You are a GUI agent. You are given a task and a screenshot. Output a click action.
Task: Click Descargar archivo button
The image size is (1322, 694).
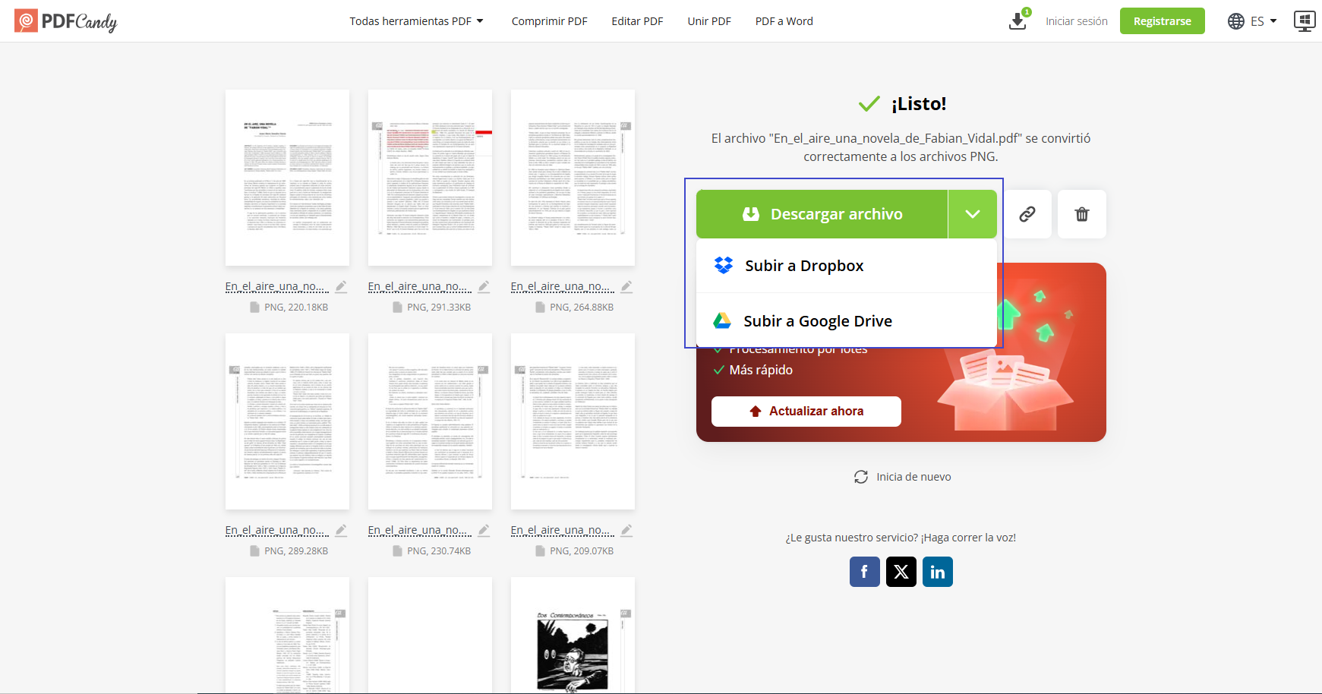coord(822,214)
